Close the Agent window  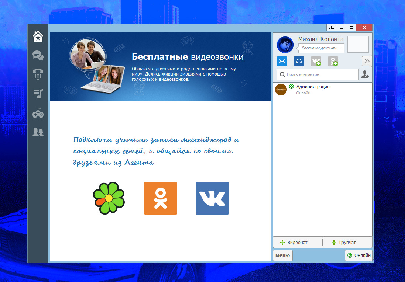point(364,27)
